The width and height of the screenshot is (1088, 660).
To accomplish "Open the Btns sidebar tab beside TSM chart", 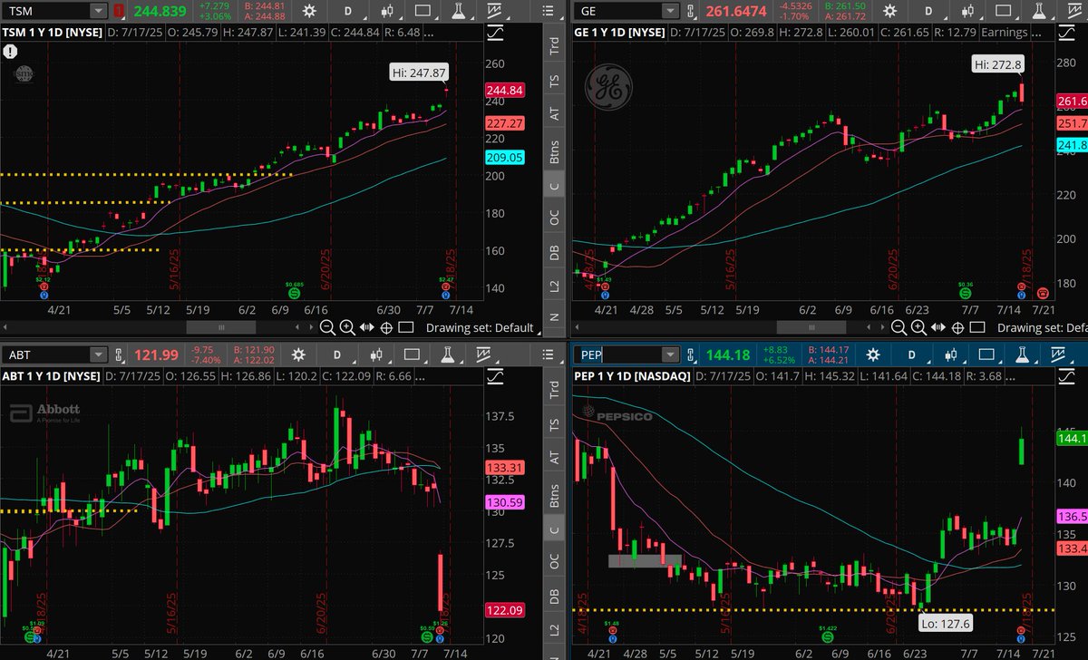I will (x=555, y=150).
